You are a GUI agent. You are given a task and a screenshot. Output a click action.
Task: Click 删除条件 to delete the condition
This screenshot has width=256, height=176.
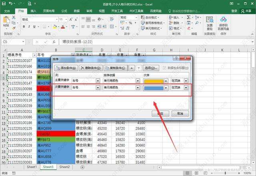[x=91, y=68]
